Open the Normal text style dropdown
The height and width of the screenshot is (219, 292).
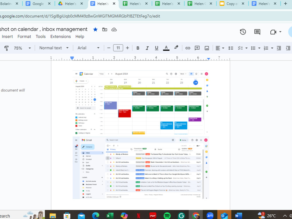[54, 48]
